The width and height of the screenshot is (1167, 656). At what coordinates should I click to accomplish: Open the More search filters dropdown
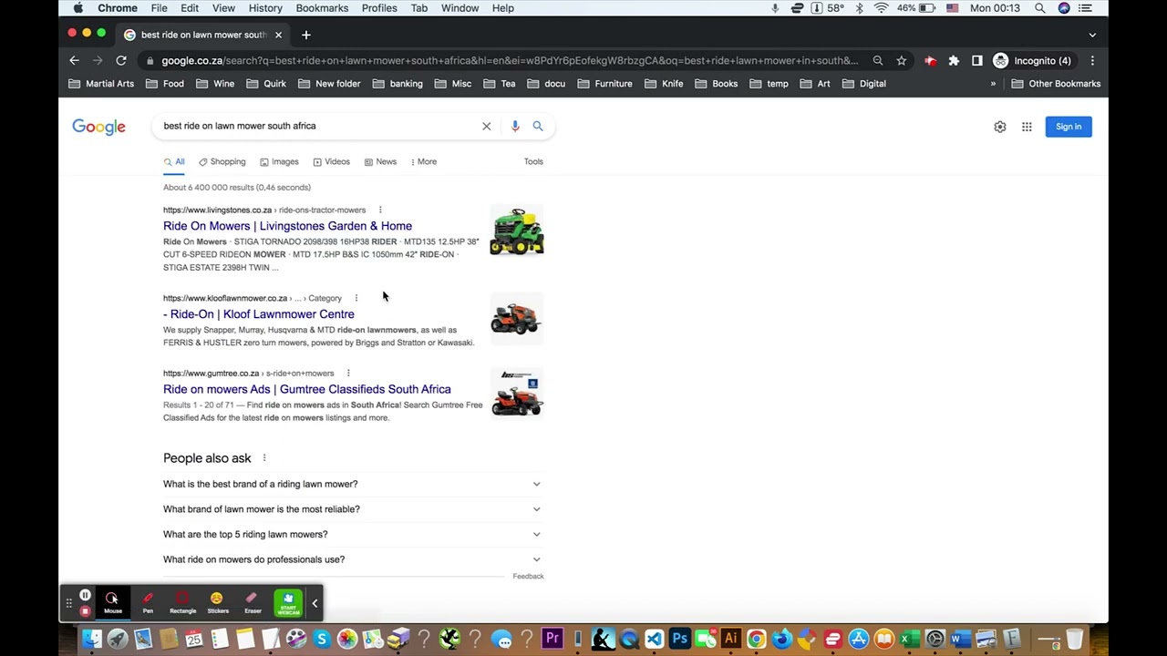tap(423, 162)
